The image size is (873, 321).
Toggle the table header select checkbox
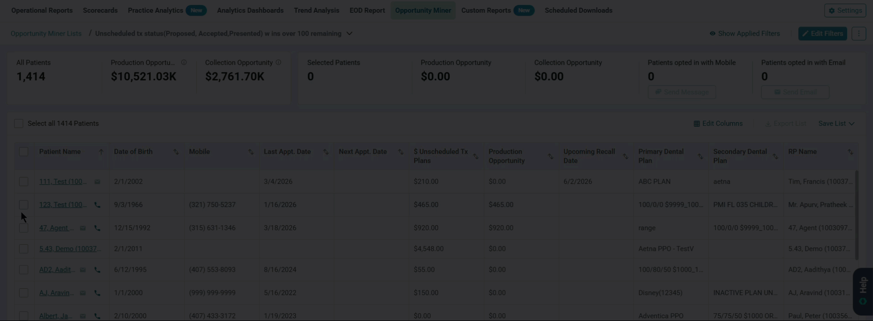click(x=24, y=152)
